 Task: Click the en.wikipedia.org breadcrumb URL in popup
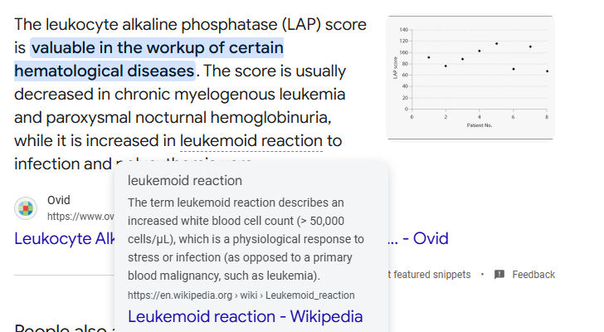[241, 295]
